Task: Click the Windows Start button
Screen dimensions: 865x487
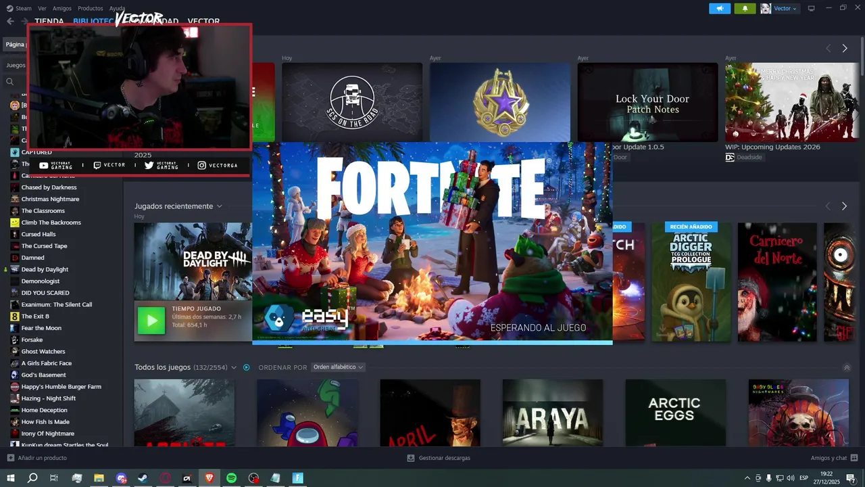Action: pyautogui.click(x=10, y=478)
